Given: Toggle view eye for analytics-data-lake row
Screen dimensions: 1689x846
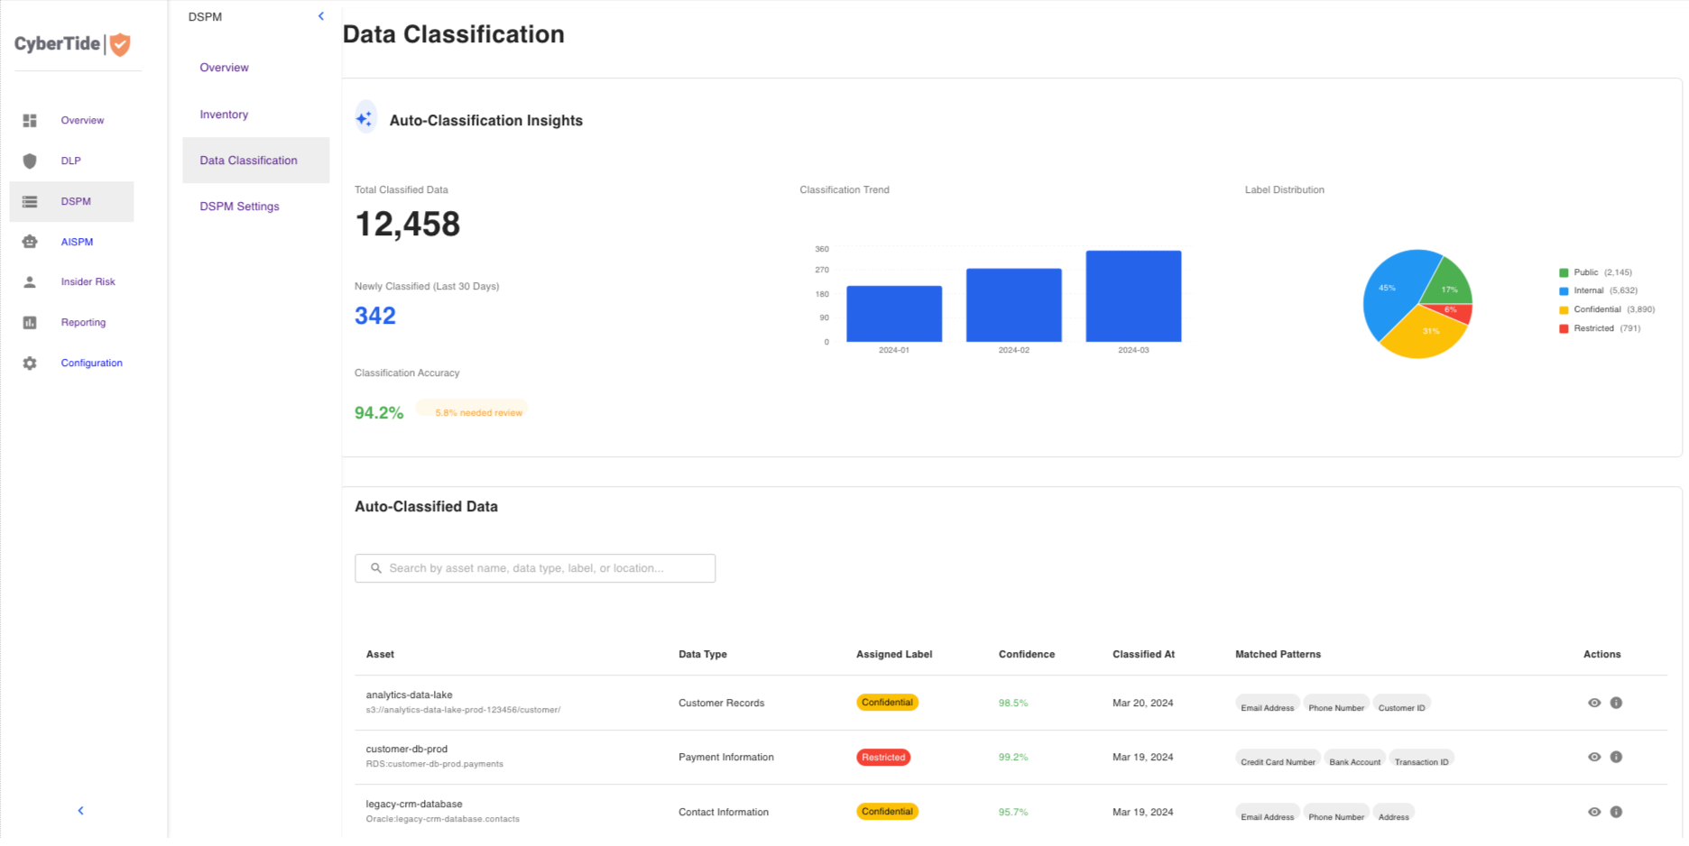Looking at the screenshot, I should point(1594,703).
